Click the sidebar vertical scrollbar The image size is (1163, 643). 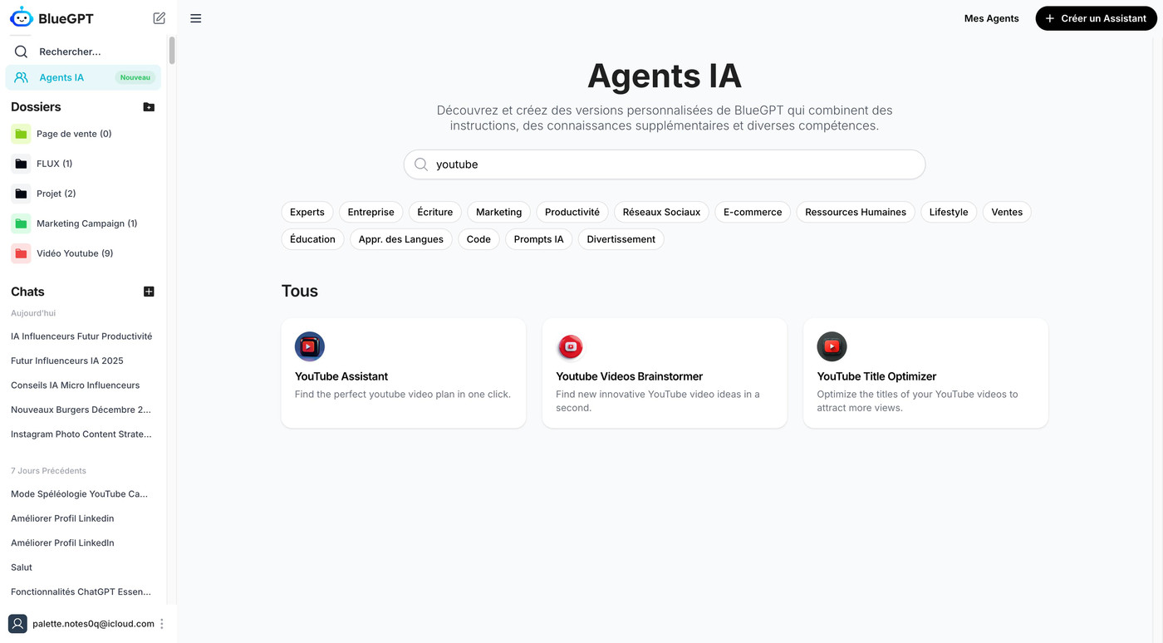click(172, 50)
